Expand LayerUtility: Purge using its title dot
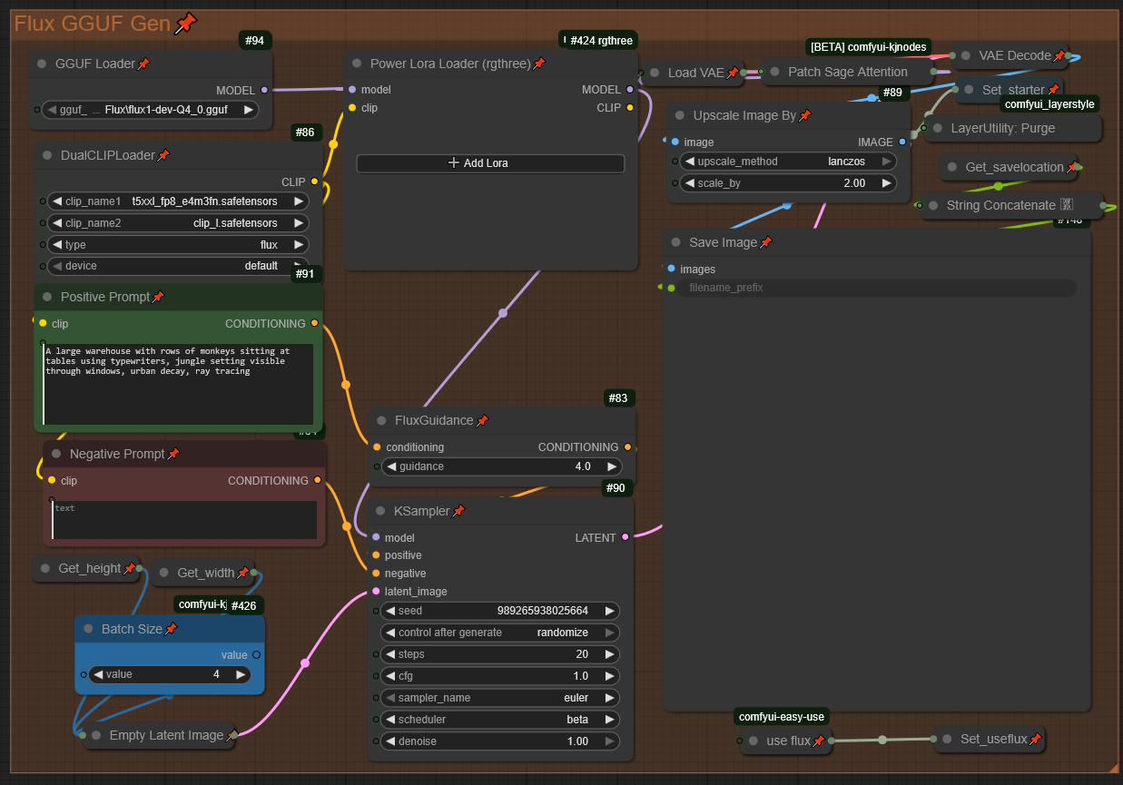The image size is (1123, 785). coord(938,128)
